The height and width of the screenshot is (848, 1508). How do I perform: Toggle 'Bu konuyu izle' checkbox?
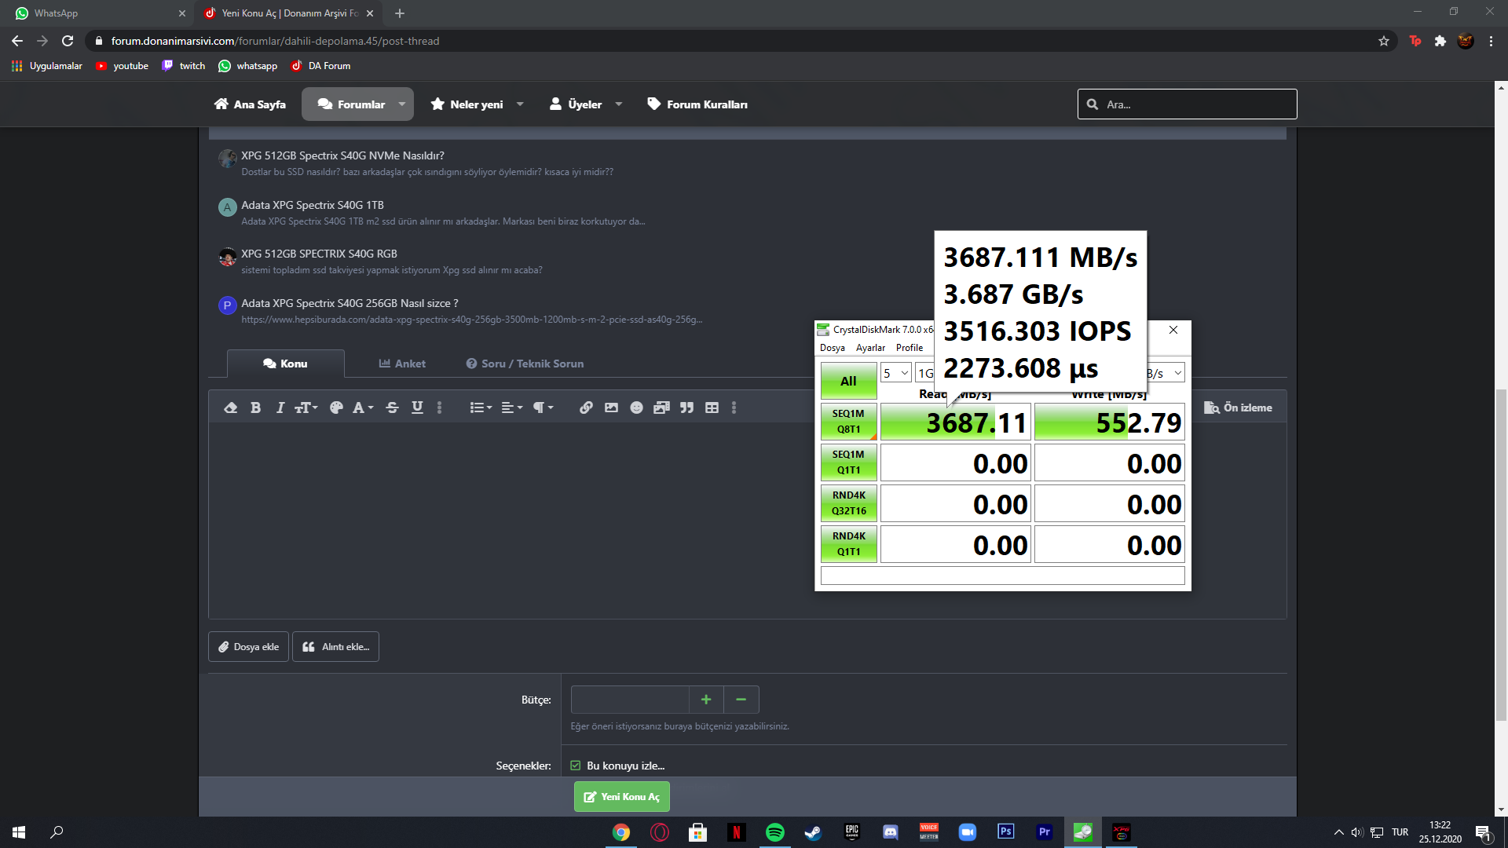coord(576,766)
